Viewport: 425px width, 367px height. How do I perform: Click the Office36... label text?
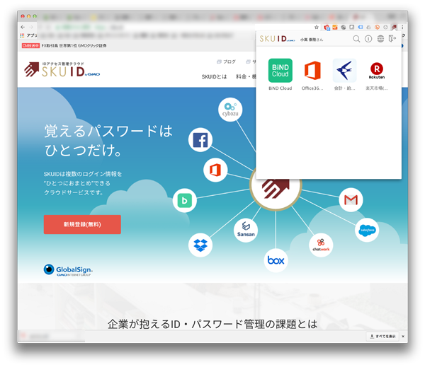coord(312,88)
